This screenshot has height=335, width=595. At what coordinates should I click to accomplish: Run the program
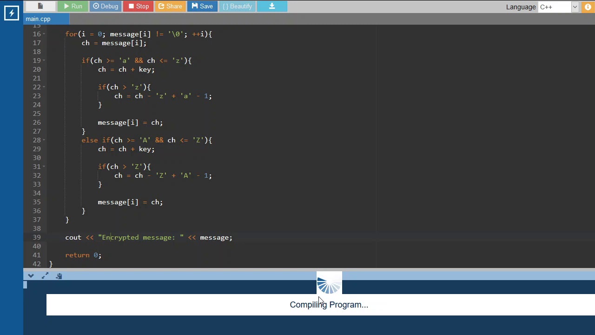pos(73,6)
